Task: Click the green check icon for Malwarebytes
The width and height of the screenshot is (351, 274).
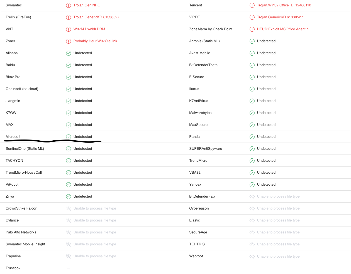Action: 252,113
